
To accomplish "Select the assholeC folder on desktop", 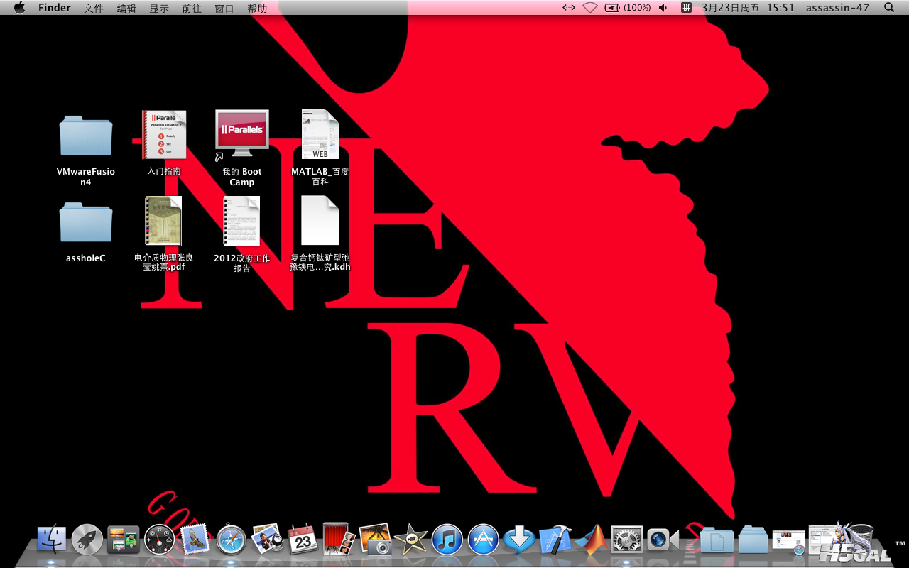I will [86, 232].
